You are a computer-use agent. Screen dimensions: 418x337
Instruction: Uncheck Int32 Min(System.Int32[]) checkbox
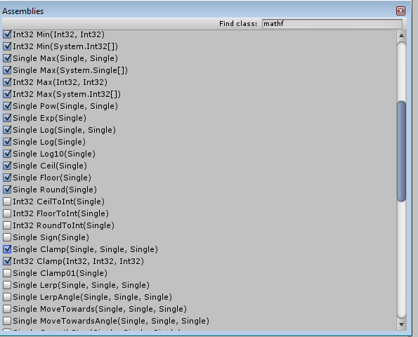coord(7,46)
